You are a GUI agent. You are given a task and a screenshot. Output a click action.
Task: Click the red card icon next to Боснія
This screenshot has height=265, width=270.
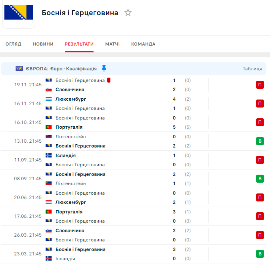click(109, 80)
